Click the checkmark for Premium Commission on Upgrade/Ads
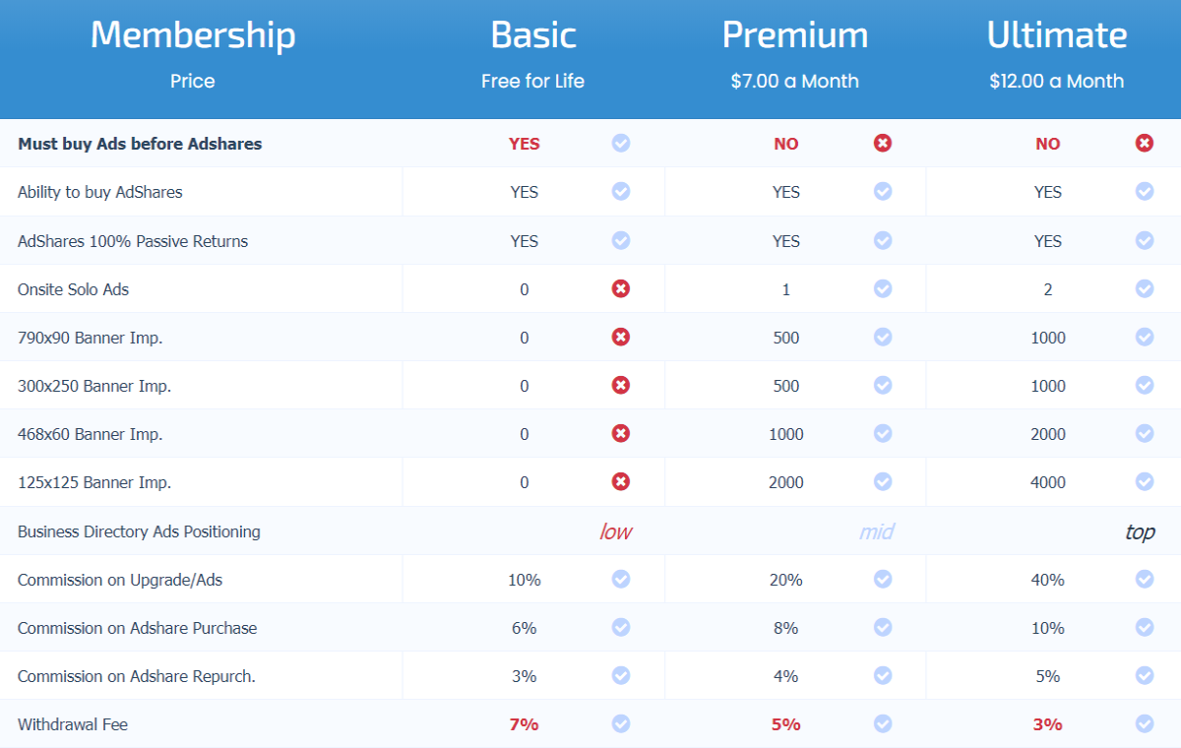This screenshot has height=748, width=1181. [x=883, y=579]
